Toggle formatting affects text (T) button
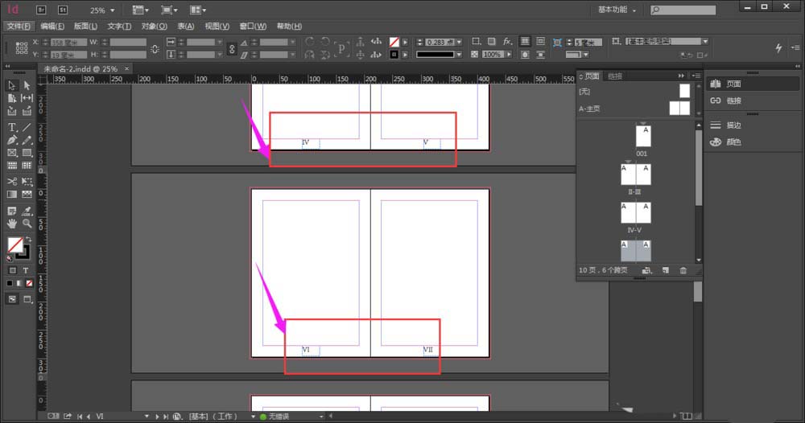This screenshot has height=423, width=805. [x=26, y=270]
